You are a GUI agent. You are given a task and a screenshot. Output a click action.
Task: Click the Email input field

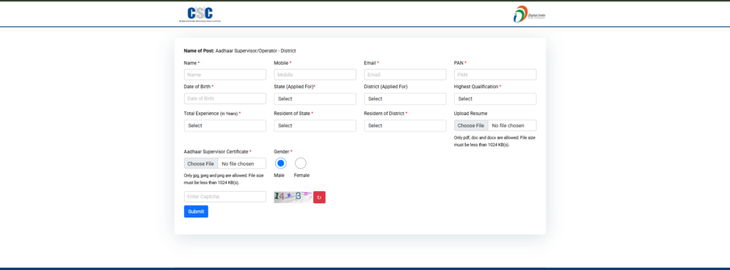pos(405,75)
